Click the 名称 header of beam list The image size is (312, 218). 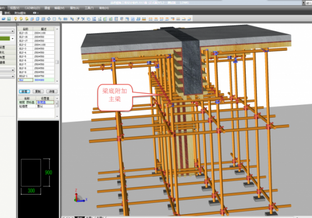click(x=26, y=29)
